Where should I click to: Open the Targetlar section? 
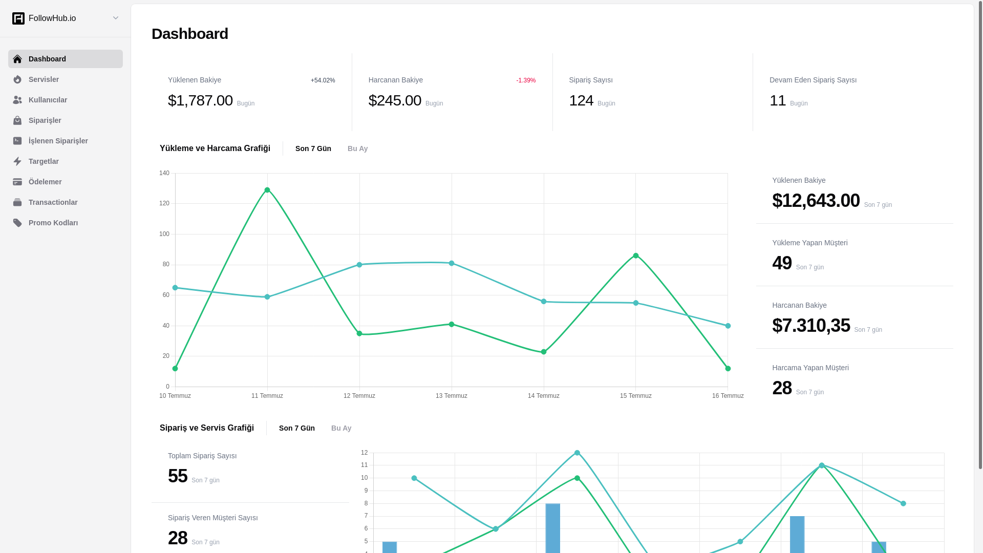pyautogui.click(x=66, y=161)
